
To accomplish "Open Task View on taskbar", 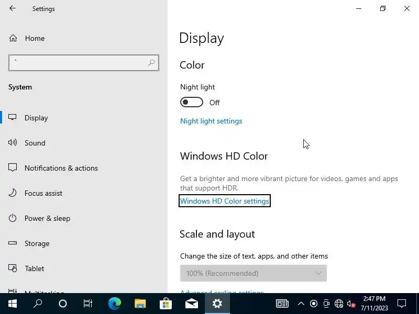I will pos(87,304).
